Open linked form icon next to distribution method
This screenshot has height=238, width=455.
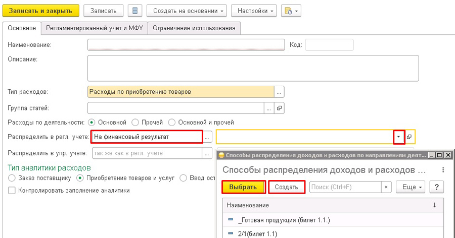coord(409,137)
